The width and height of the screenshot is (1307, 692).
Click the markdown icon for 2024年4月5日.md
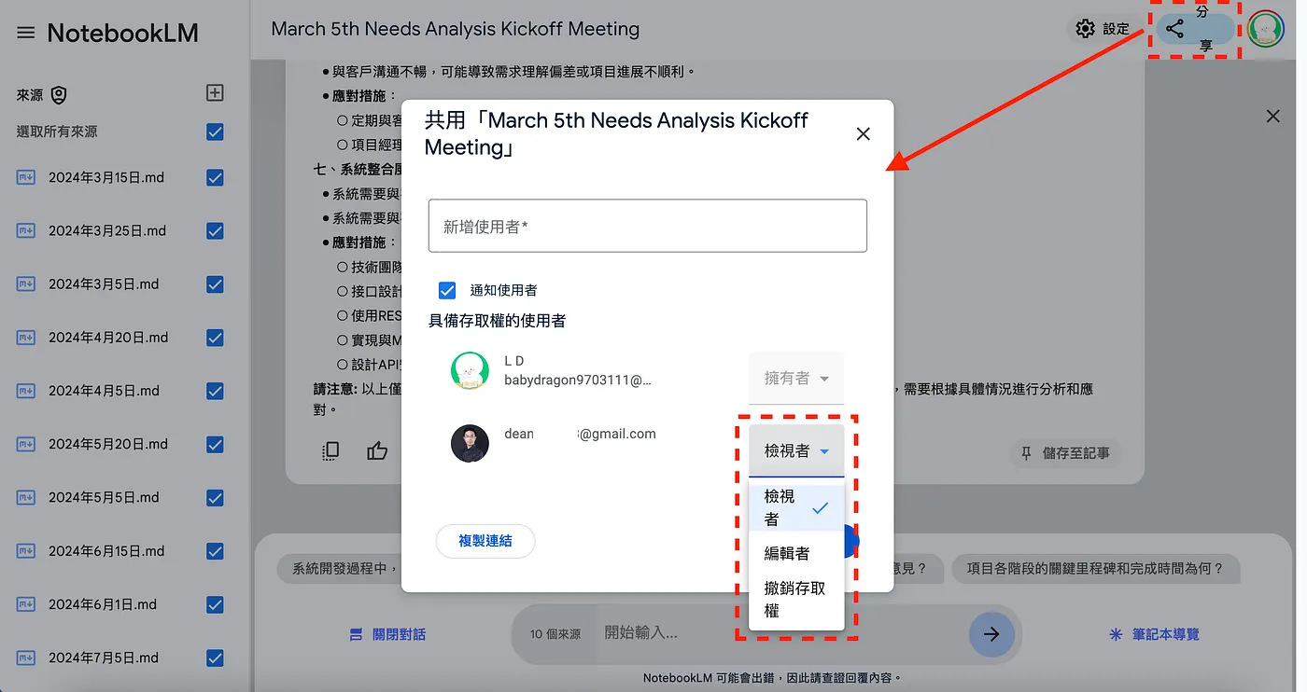(x=26, y=391)
